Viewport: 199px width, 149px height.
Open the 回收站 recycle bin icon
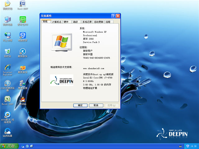pos(7,53)
